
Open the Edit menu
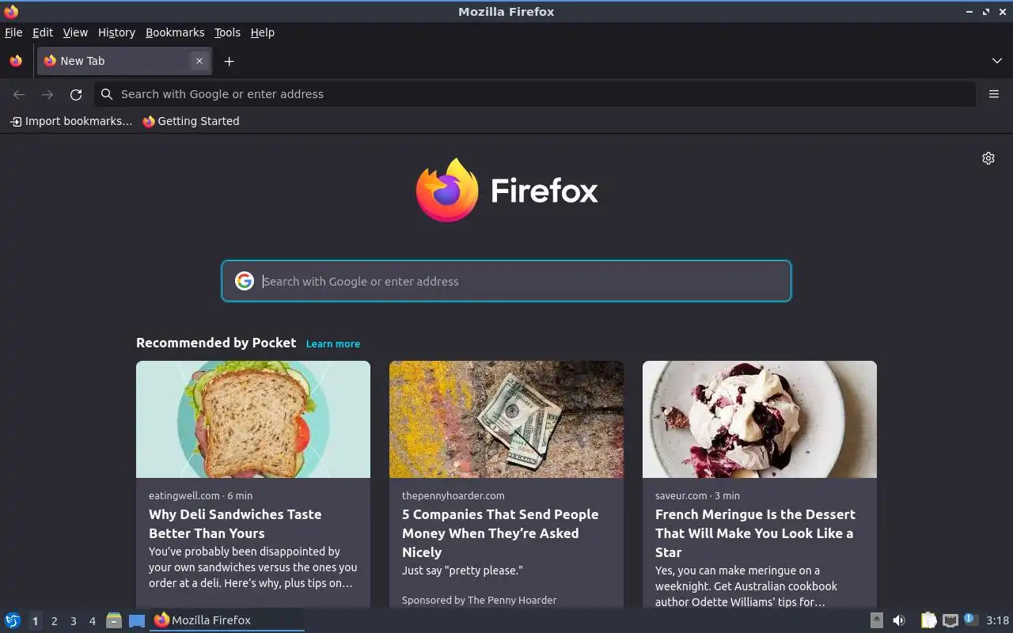43,32
